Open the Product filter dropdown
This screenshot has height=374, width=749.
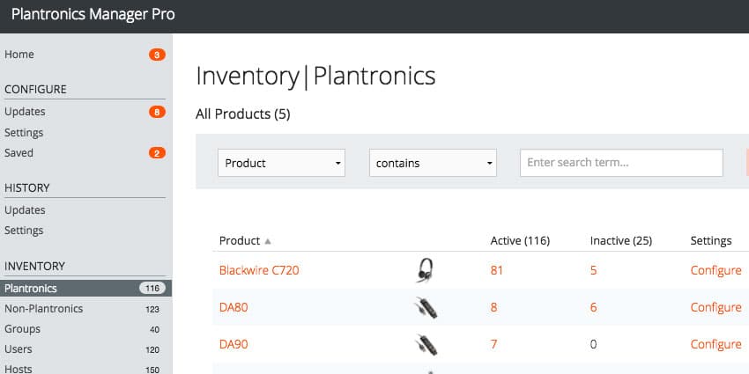point(281,163)
